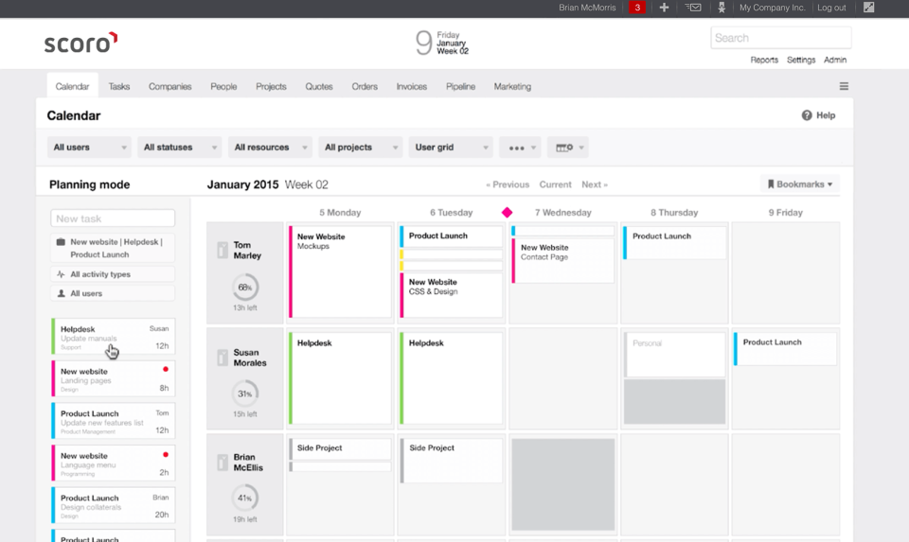Click the pink diamond marker above Wednesday
909x542 pixels.
click(x=507, y=213)
